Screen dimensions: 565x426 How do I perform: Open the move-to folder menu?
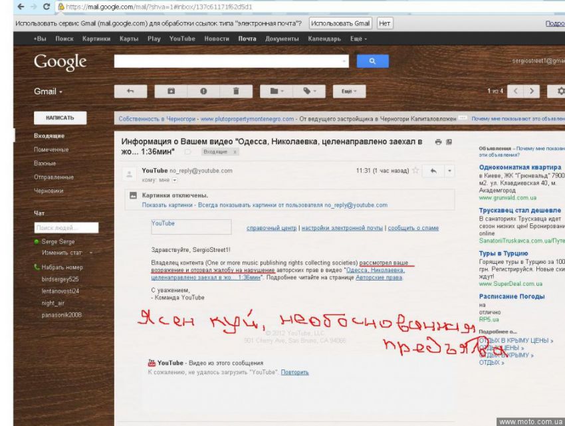coord(277,91)
